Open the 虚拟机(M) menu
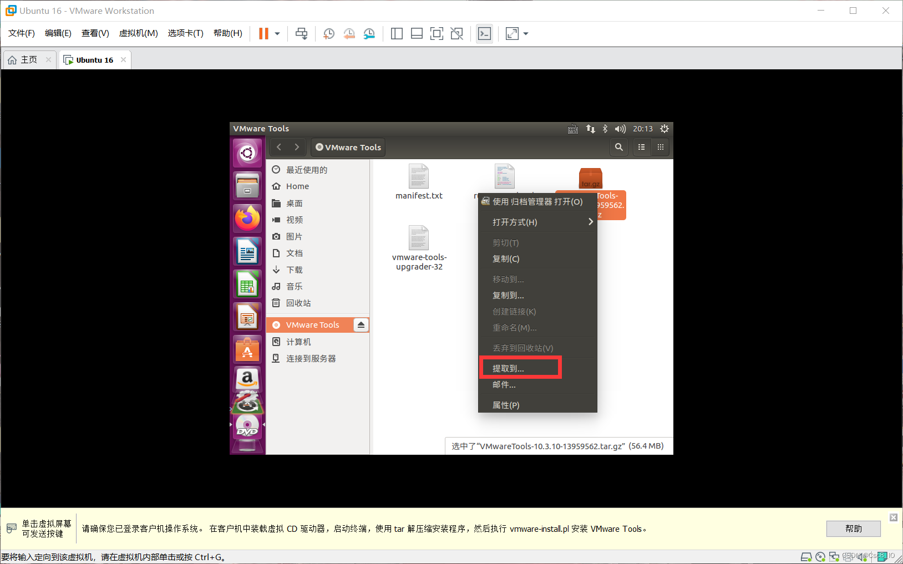Viewport: 903px width, 564px height. pyautogui.click(x=139, y=33)
